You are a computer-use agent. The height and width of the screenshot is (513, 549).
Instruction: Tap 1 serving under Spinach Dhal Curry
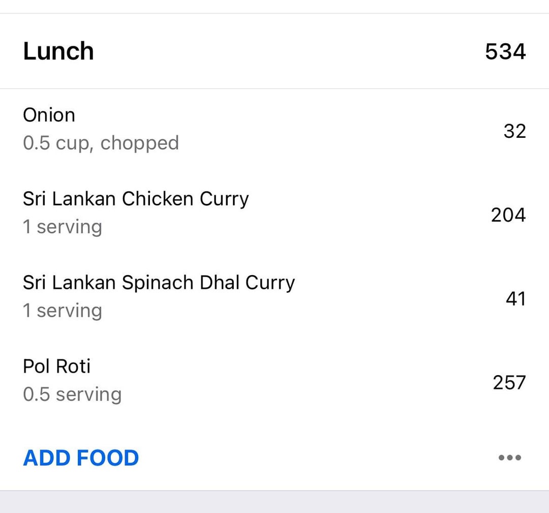tap(63, 310)
